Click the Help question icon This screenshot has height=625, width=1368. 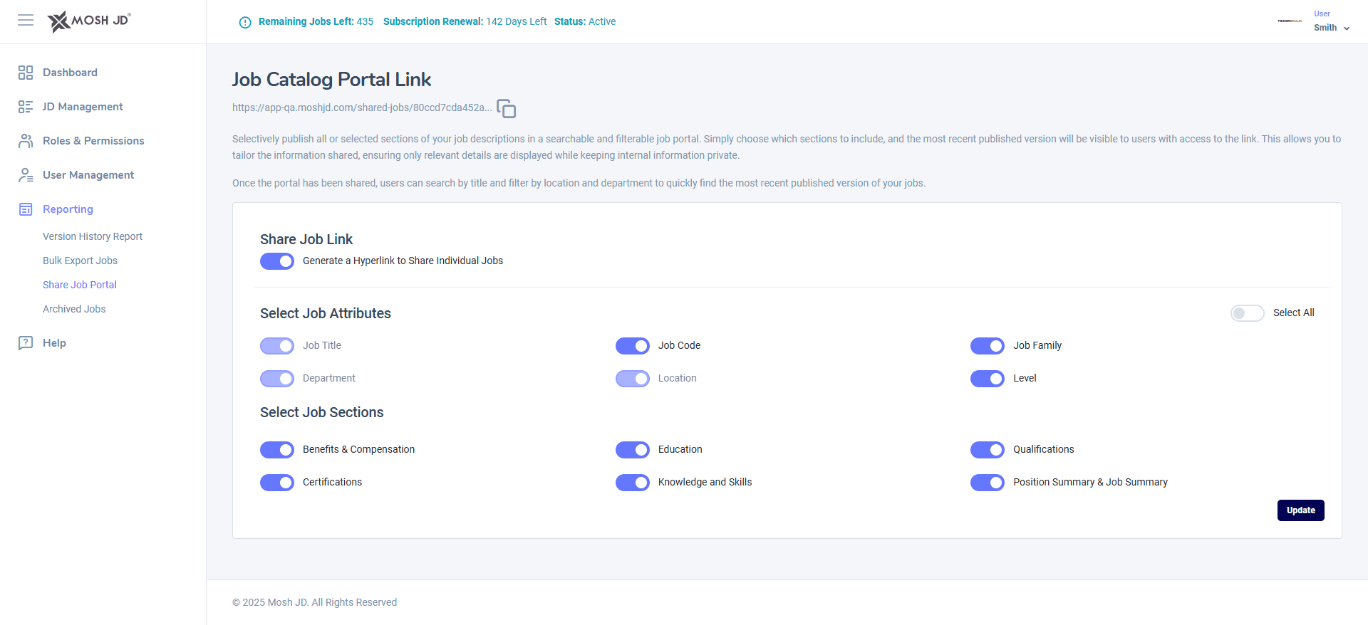pyautogui.click(x=26, y=343)
